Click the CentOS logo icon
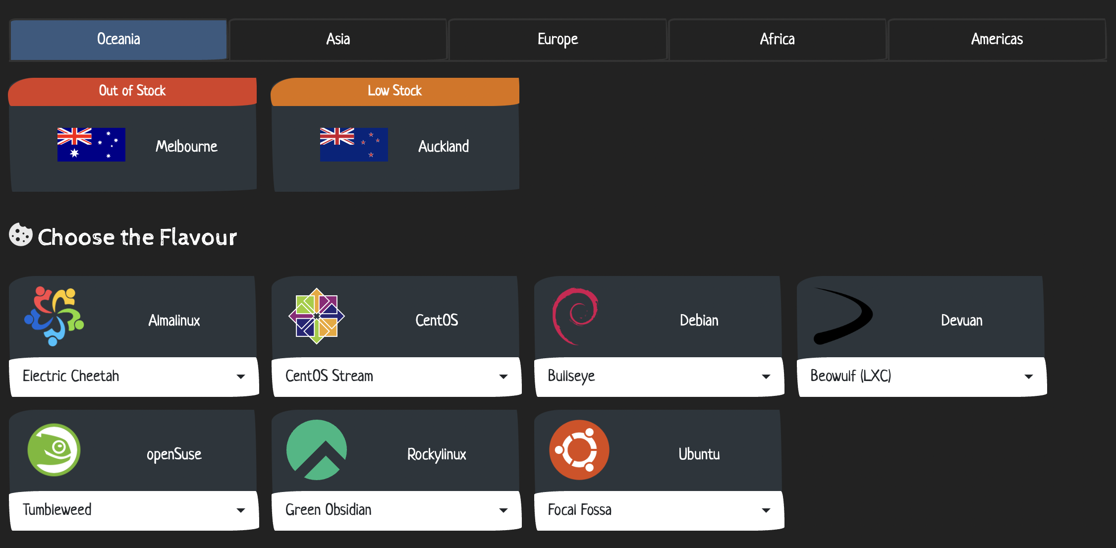Screen dimensions: 1116x548 (x=317, y=316)
